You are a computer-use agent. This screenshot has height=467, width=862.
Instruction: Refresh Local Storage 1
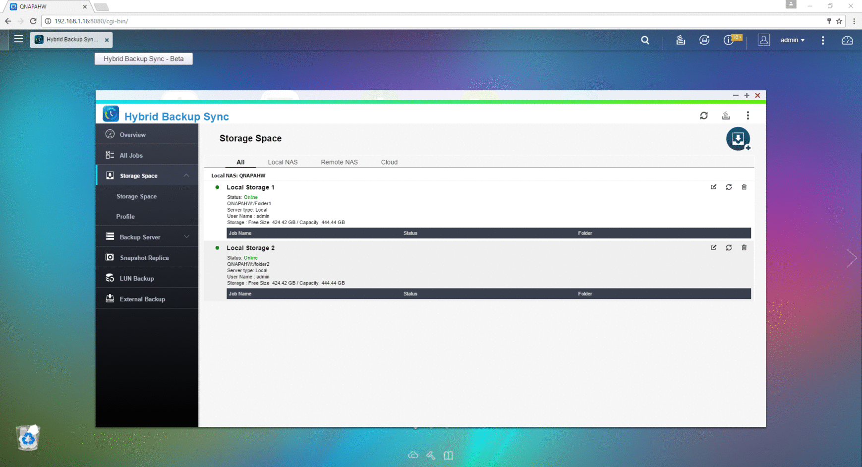point(729,187)
